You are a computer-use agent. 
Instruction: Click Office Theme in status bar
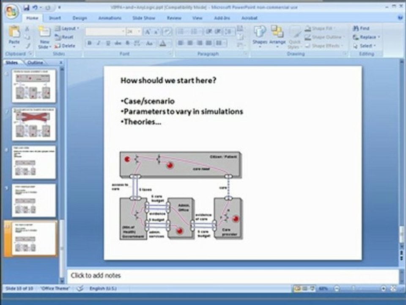pos(55,288)
